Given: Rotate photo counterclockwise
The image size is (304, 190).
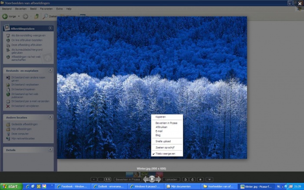Looking at the screenshot, I should (x=185, y=180).
